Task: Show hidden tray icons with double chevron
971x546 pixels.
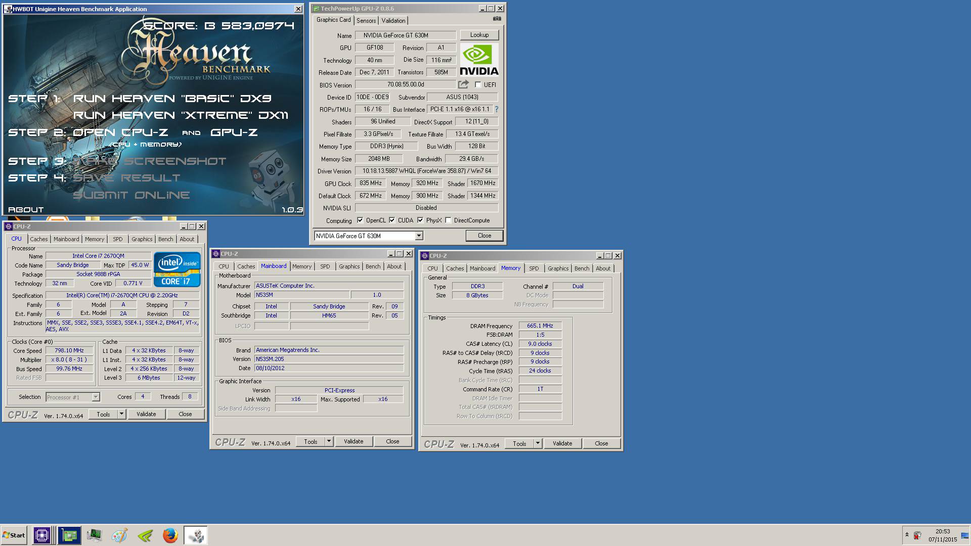Action: [x=907, y=534]
